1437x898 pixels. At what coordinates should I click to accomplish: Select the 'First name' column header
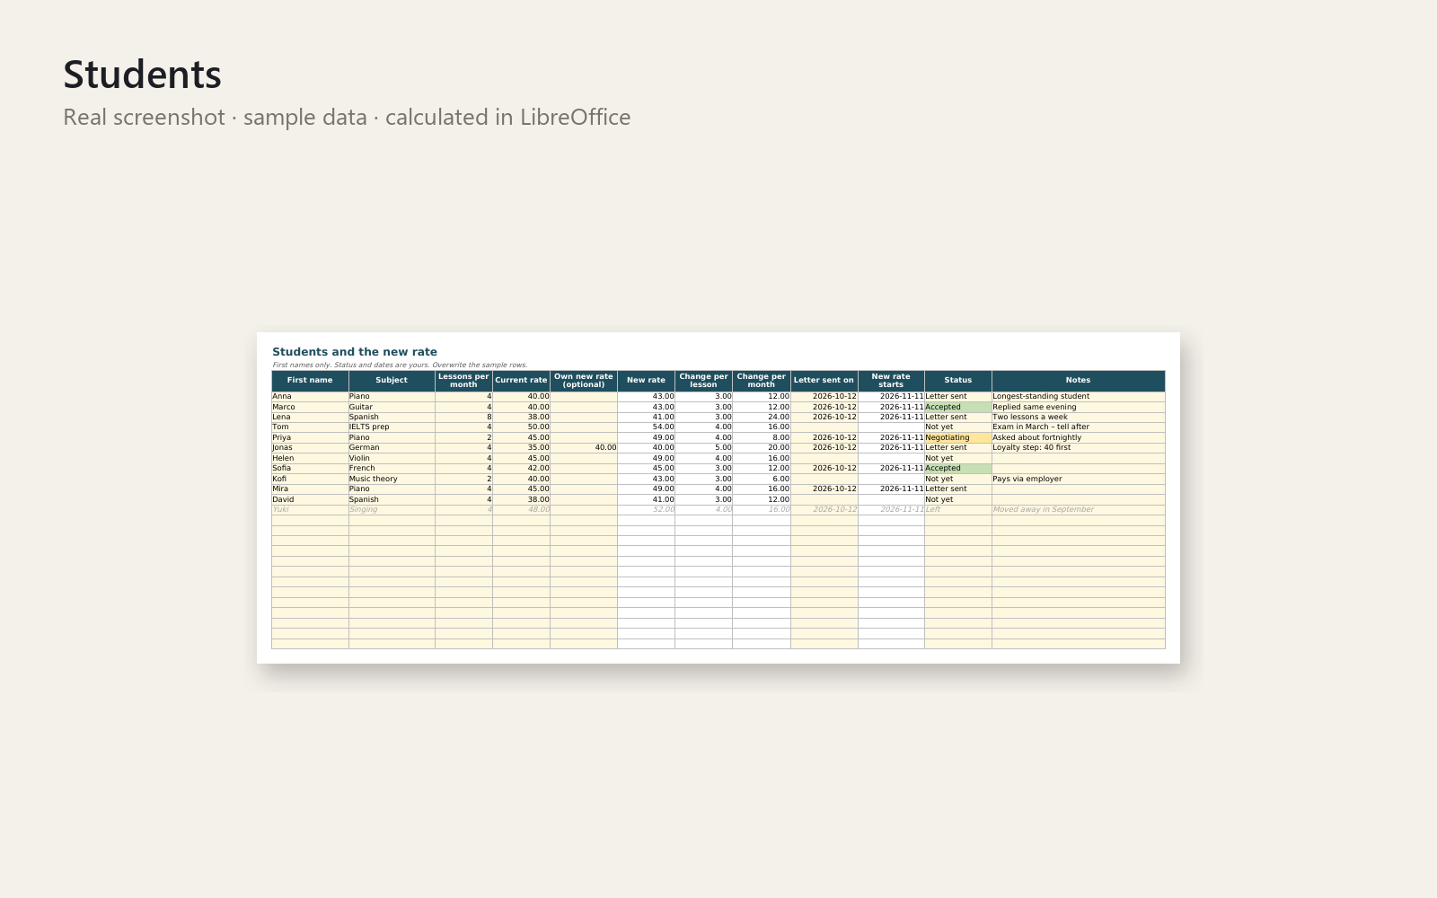pyautogui.click(x=310, y=381)
